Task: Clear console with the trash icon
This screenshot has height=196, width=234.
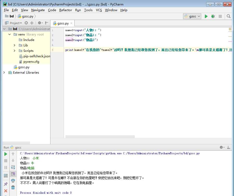Action: (13, 187)
